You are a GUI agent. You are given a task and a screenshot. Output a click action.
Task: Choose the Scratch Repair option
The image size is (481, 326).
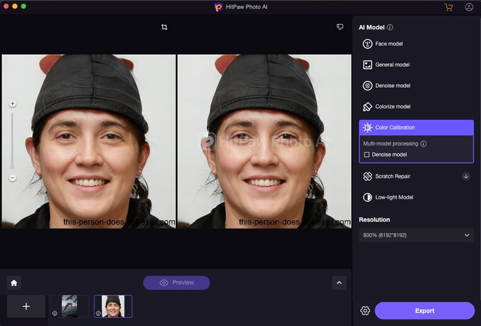click(x=416, y=176)
